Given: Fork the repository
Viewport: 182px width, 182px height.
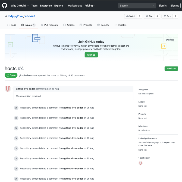Looking at the screenshot, I should (167, 16).
